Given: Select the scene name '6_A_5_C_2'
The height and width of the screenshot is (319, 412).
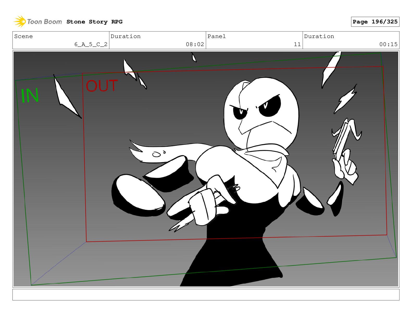Looking at the screenshot, I should pyautogui.click(x=91, y=44).
